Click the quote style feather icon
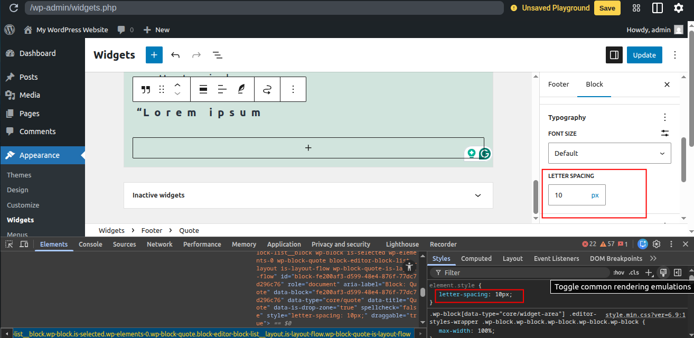The width and height of the screenshot is (694, 338). point(241,89)
